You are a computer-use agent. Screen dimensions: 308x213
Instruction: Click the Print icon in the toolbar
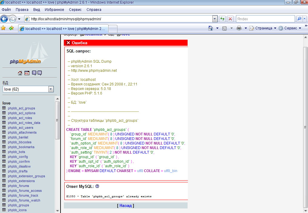[239, 28]
